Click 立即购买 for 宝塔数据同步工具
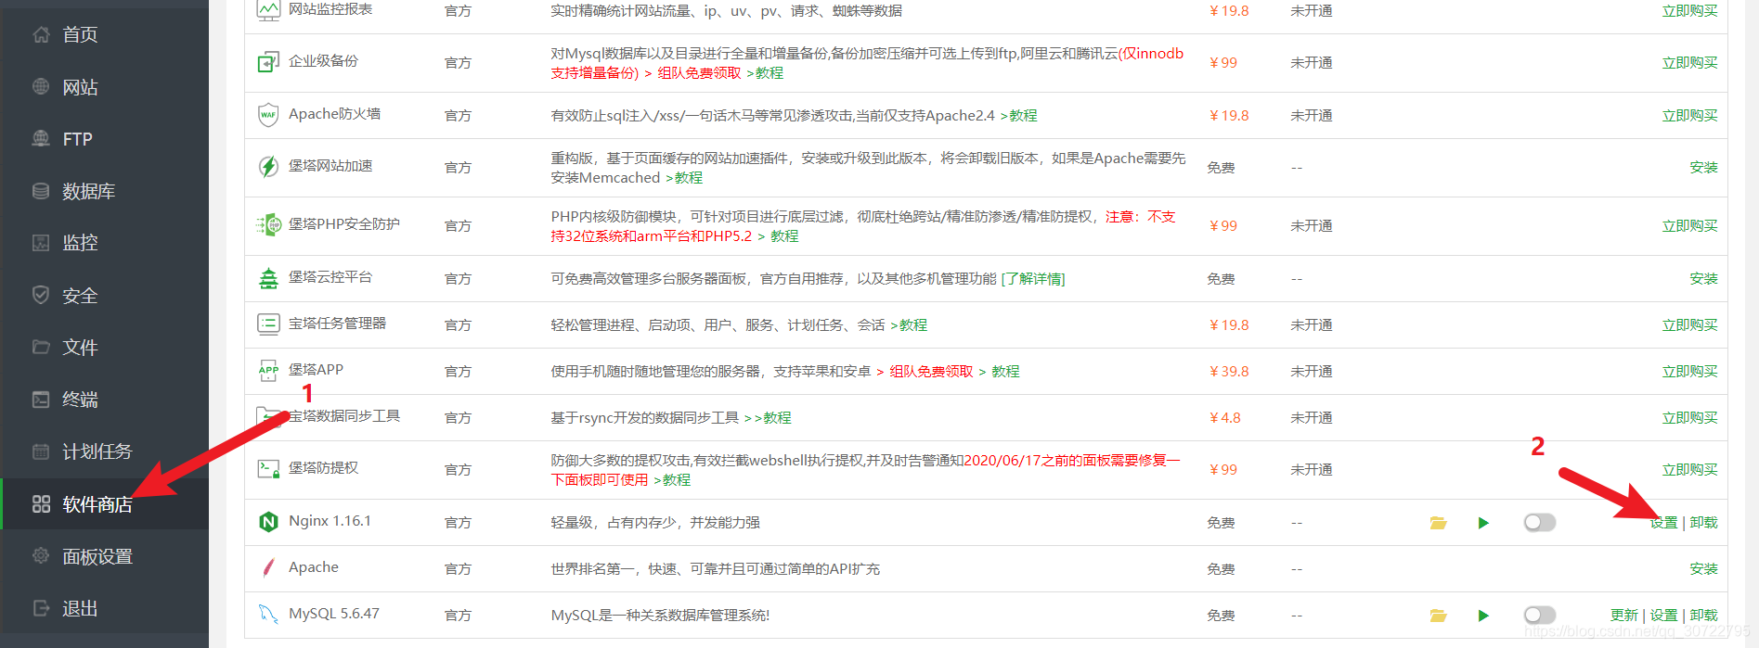 pyautogui.click(x=1689, y=418)
